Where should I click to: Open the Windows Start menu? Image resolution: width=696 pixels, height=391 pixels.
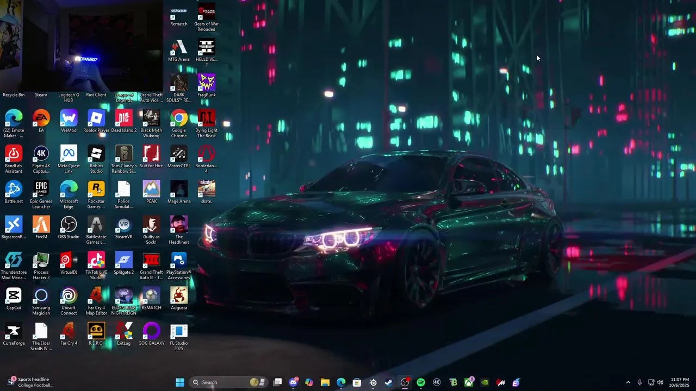180,382
